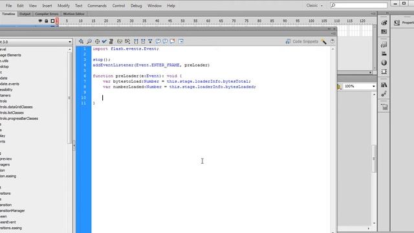Viewport: 414px width, 233px height.
Task: Click frame number 50 on timeline ruler
Action: pos(182,21)
